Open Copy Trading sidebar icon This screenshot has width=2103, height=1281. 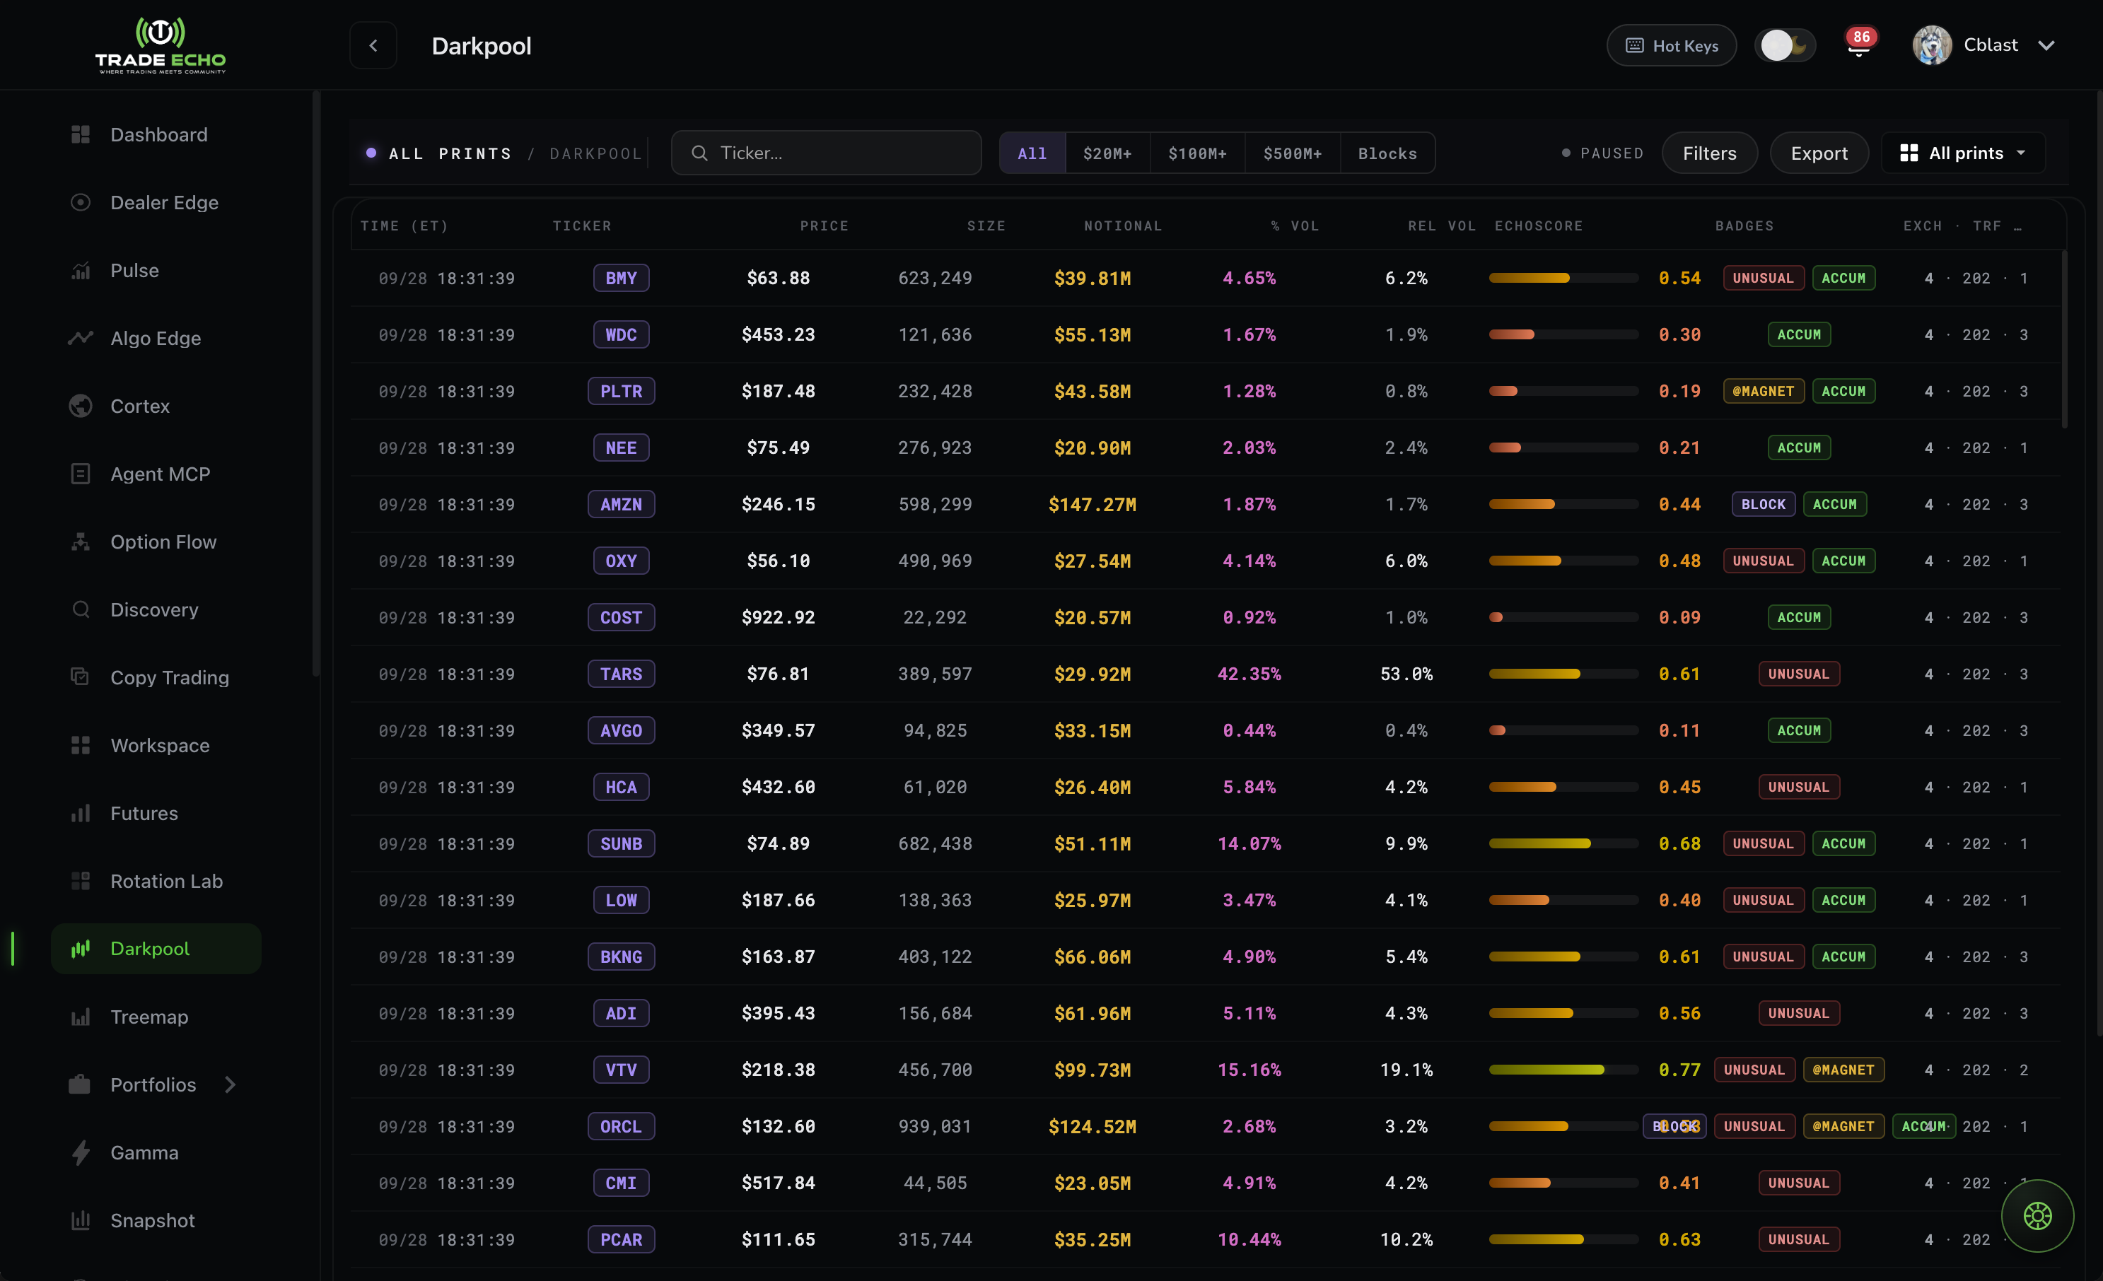click(x=80, y=678)
